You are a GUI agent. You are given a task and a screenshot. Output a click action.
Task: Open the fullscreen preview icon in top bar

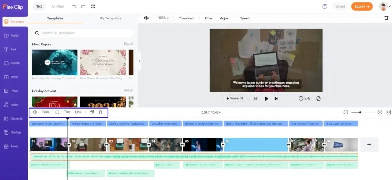pyautogui.click(x=93, y=6)
